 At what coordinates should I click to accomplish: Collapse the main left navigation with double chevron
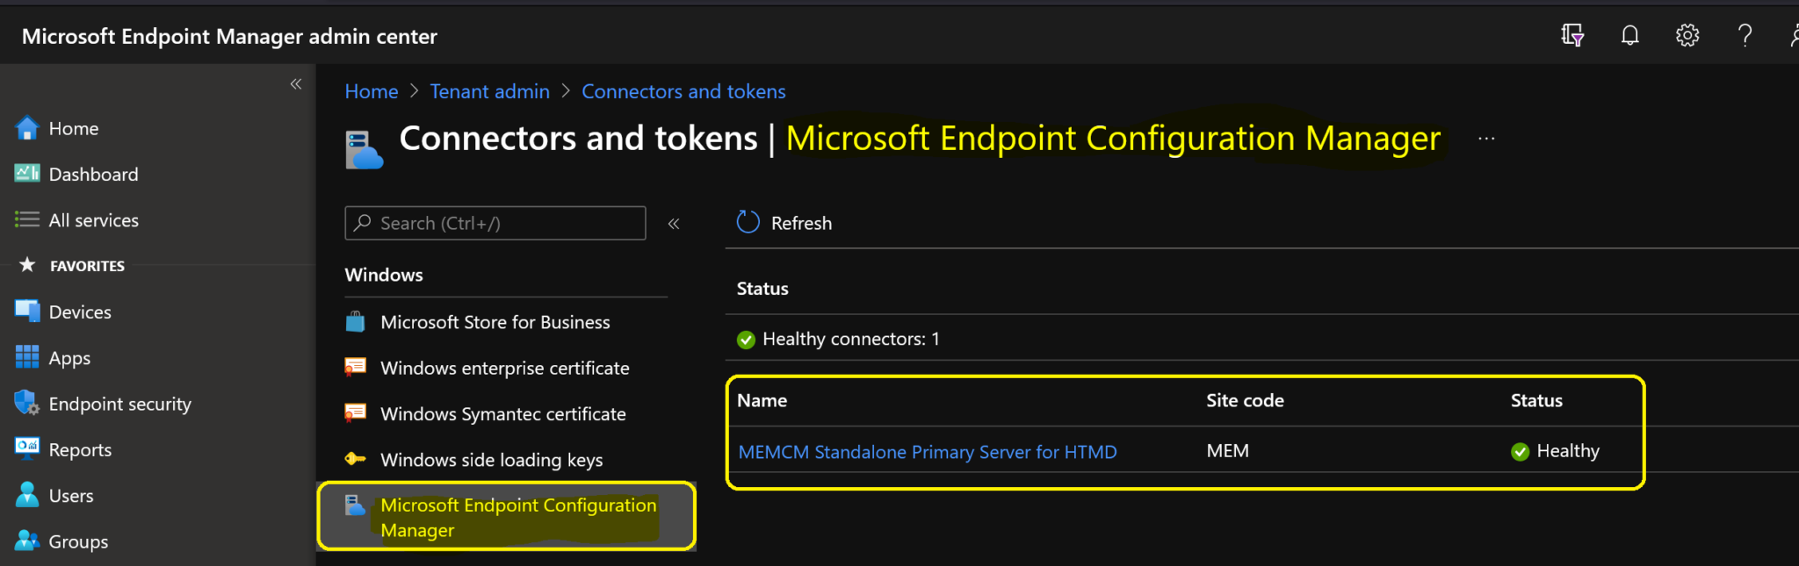pyautogui.click(x=296, y=84)
